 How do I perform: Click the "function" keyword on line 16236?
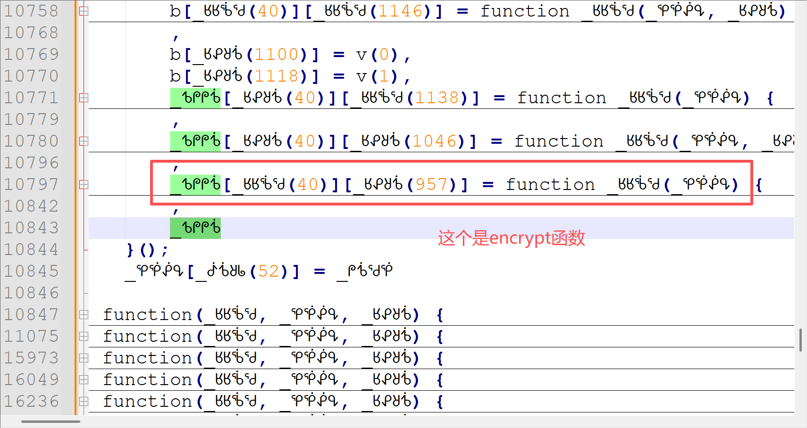pos(147,401)
